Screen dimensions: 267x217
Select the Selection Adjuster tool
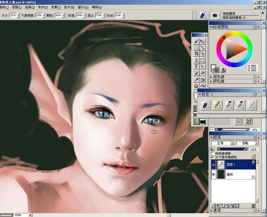coord(202,53)
